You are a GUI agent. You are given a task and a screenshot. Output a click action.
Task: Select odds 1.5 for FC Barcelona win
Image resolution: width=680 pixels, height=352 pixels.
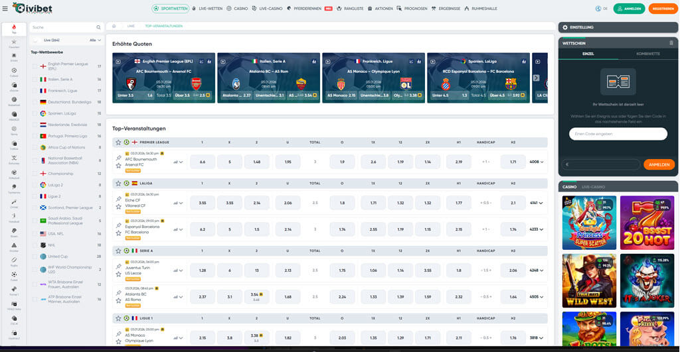[x=257, y=229]
